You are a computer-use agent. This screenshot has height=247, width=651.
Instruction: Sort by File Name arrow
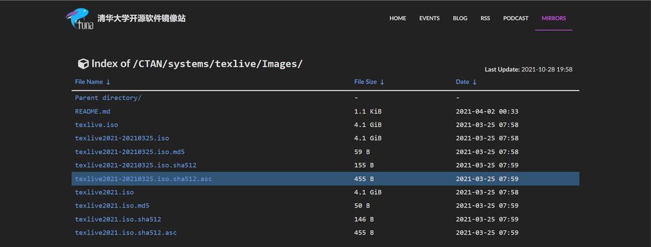(x=108, y=82)
